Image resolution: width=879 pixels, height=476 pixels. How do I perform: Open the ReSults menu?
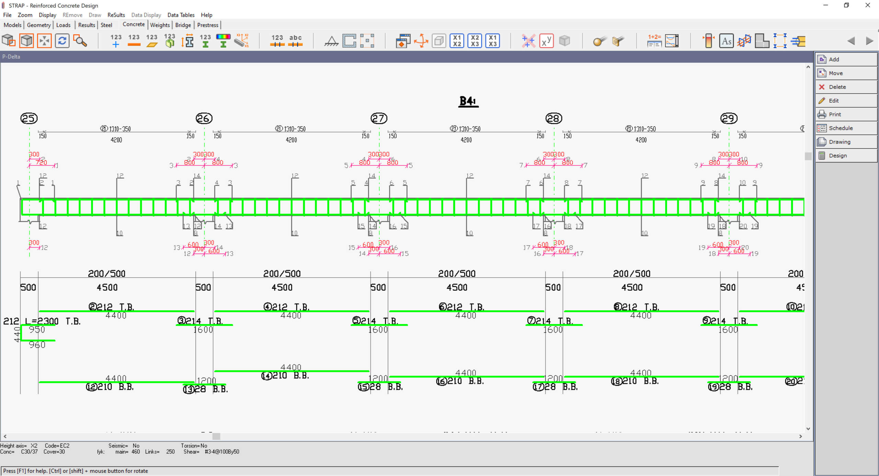coord(116,15)
